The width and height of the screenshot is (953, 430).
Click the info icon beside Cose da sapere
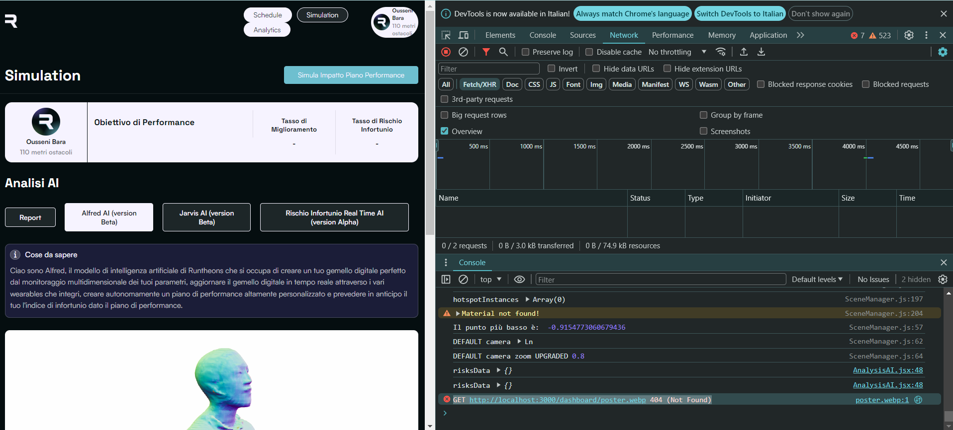pyautogui.click(x=15, y=255)
